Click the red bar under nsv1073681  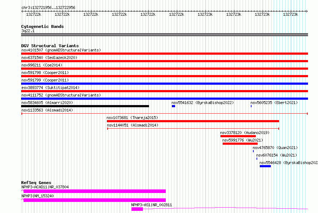(x=193, y=121)
